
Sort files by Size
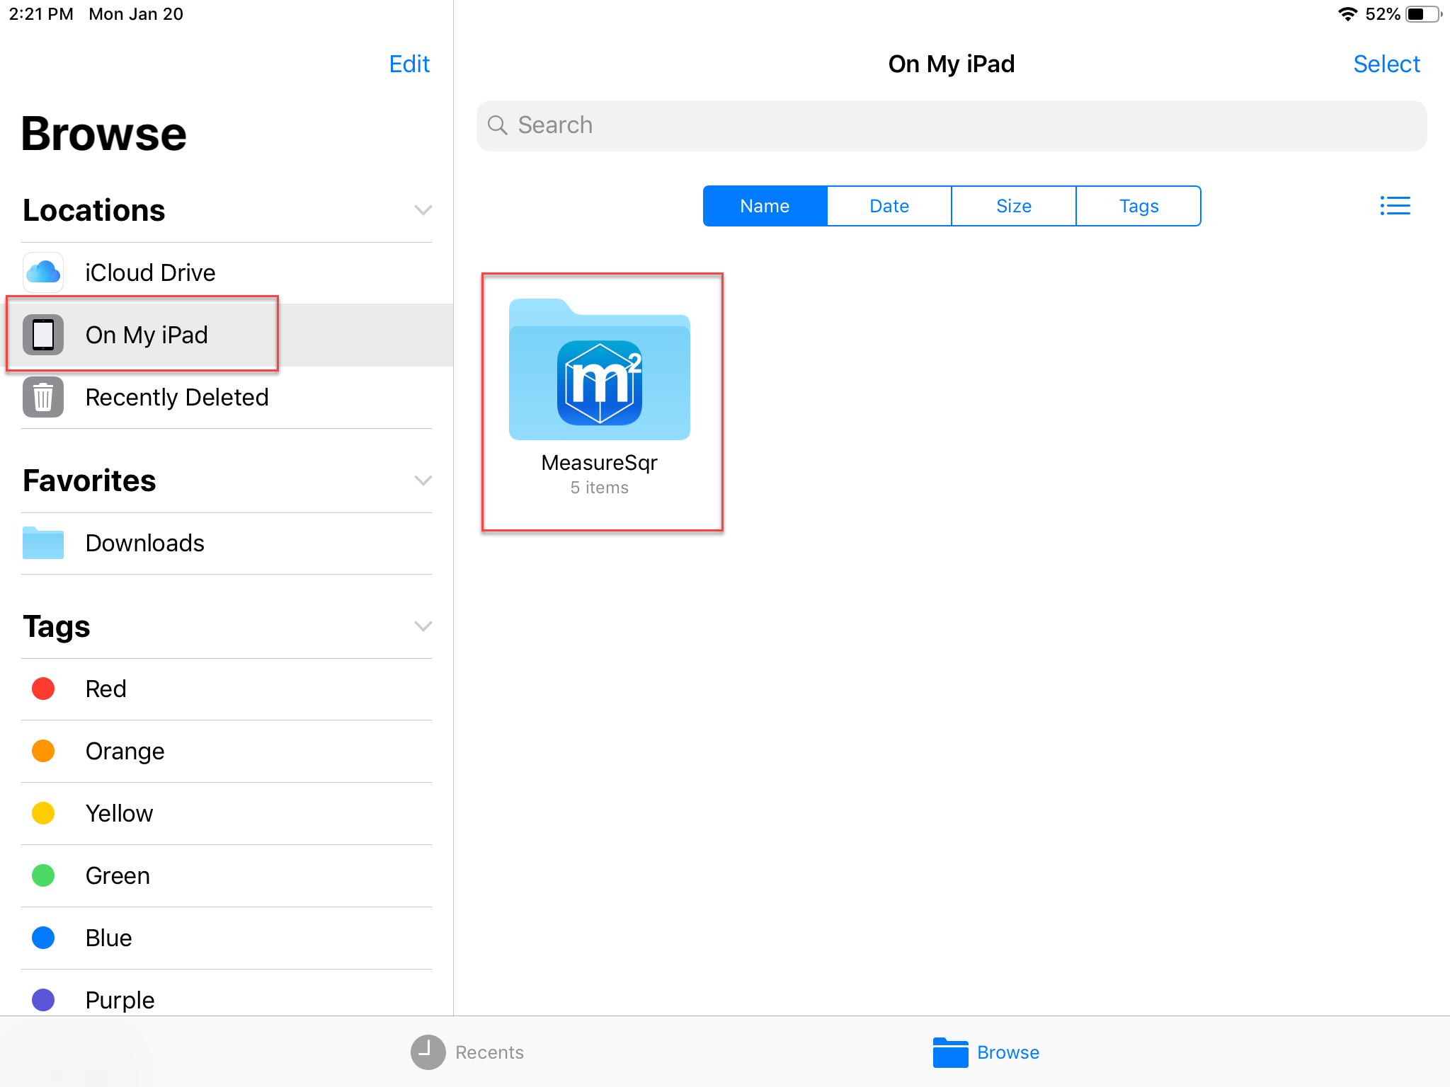[1014, 206]
